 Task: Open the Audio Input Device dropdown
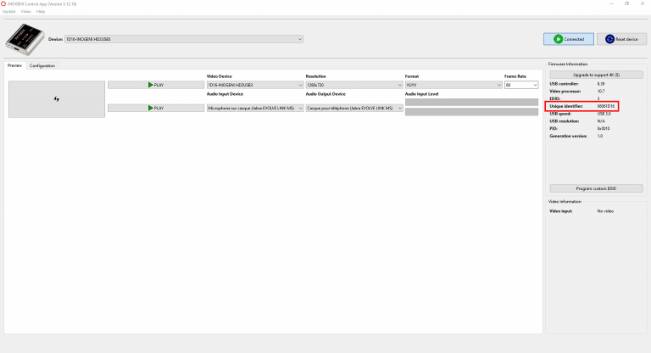click(x=255, y=108)
